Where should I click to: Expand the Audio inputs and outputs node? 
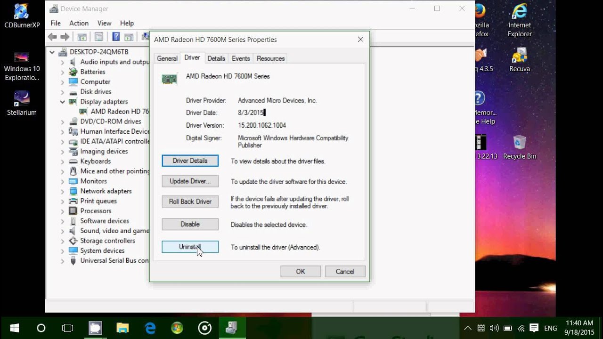tap(63, 62)
